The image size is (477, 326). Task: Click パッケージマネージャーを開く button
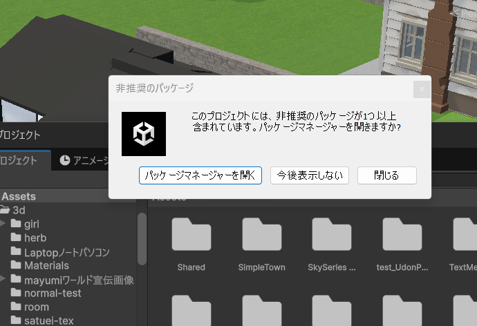[200, 175]
